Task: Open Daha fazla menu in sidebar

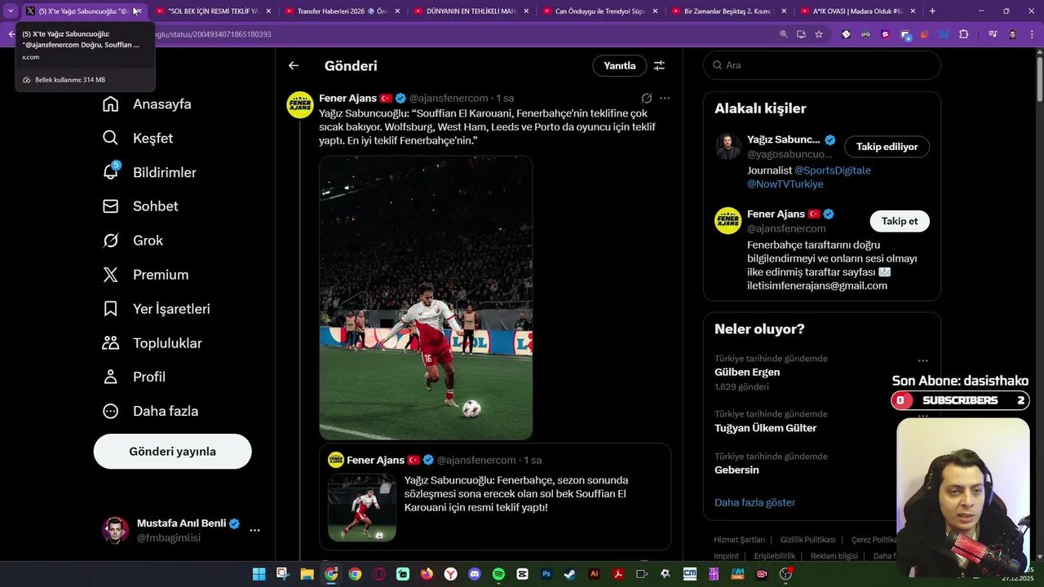Action: tap(150, 412)
